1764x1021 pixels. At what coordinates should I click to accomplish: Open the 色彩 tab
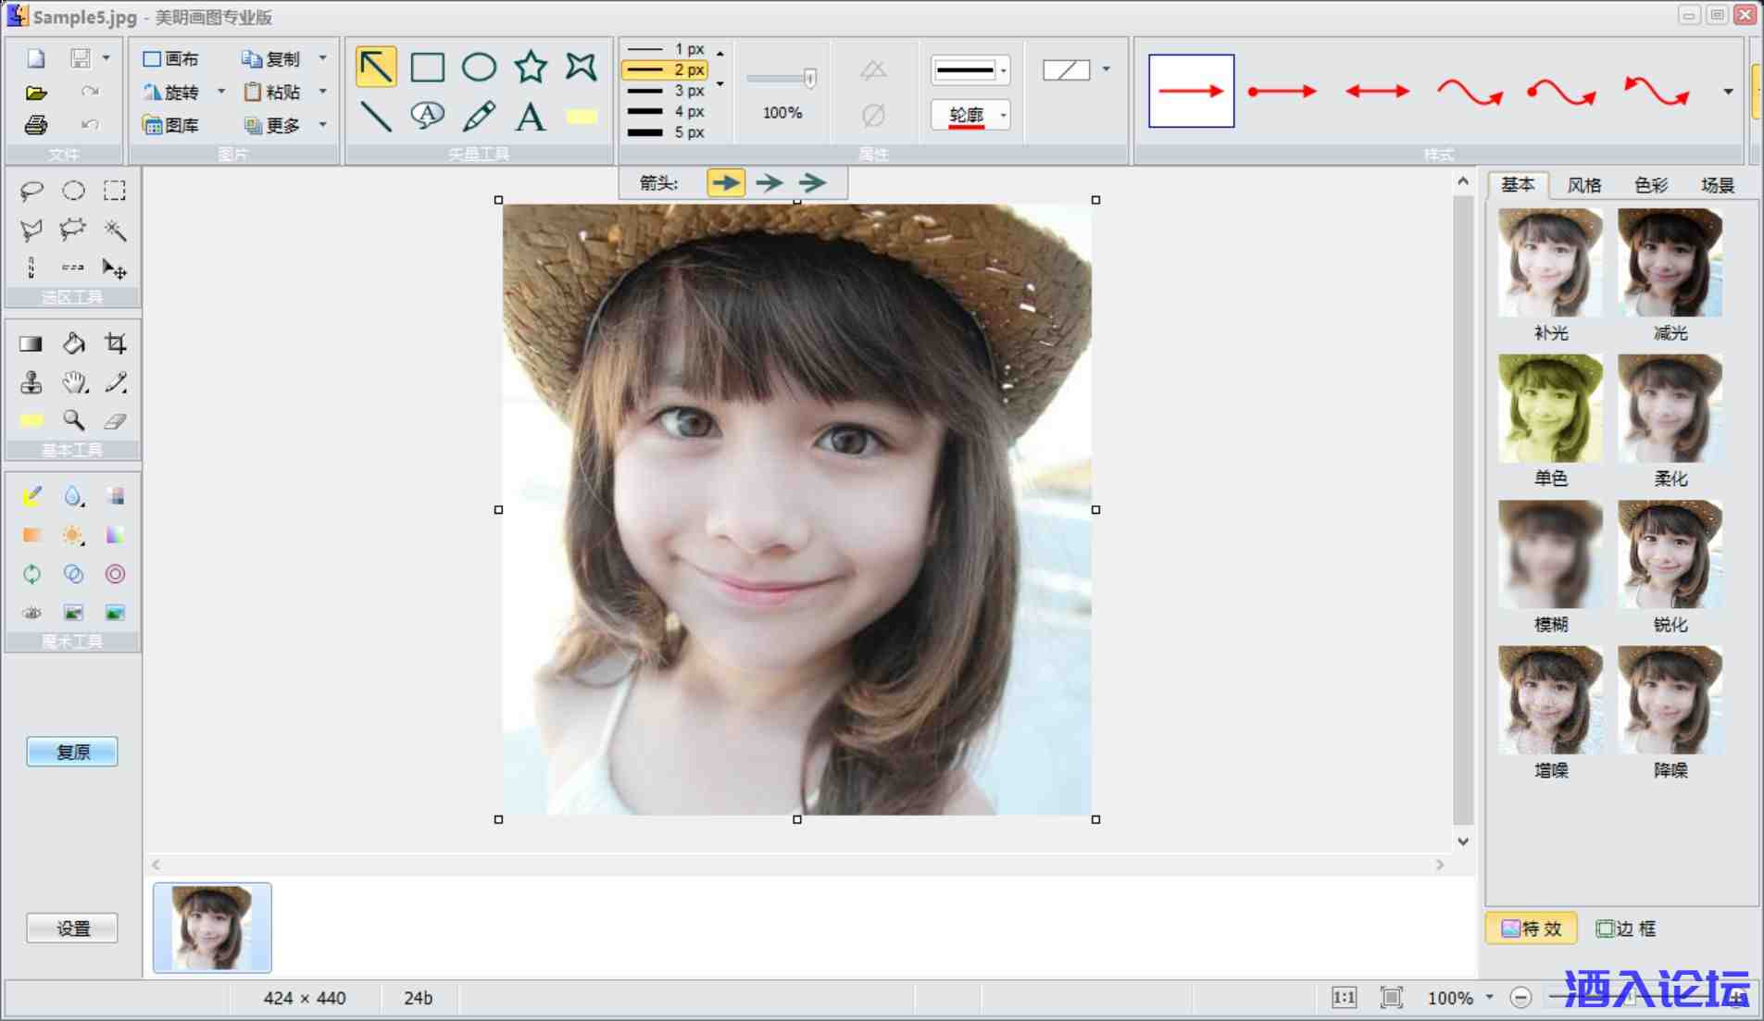[x=1650, y=185]
